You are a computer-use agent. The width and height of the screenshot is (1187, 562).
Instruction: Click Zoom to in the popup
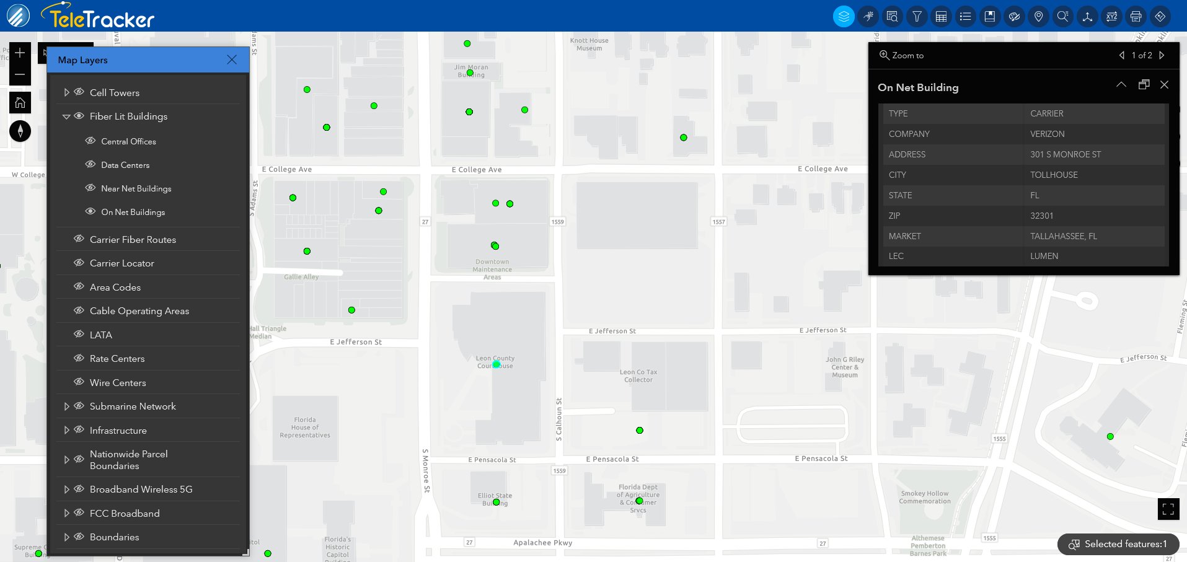[902, 55]
